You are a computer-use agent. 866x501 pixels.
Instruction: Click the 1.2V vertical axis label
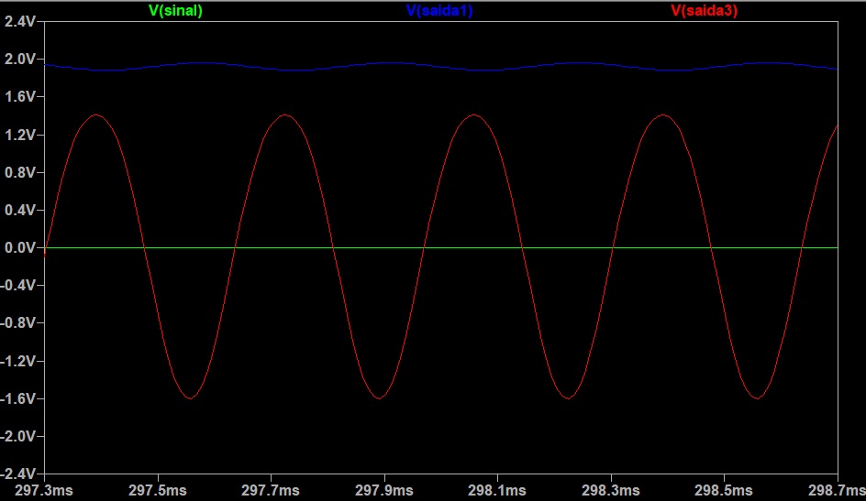tap(20, 135)
